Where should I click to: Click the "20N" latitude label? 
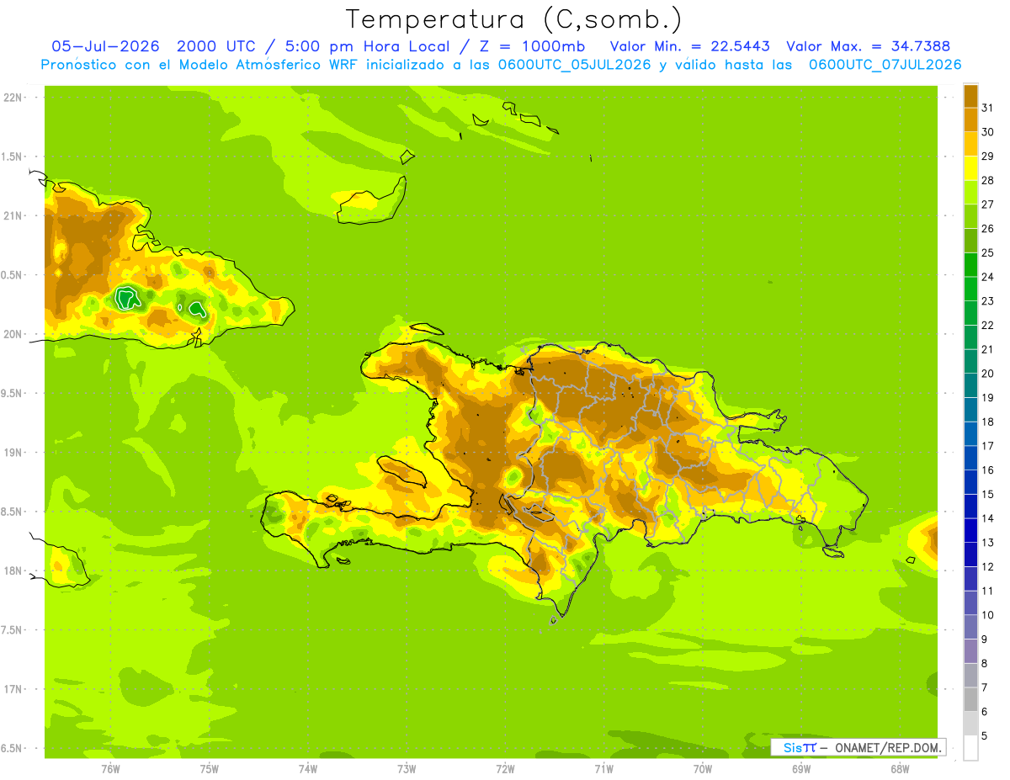[x=12, y=334]
